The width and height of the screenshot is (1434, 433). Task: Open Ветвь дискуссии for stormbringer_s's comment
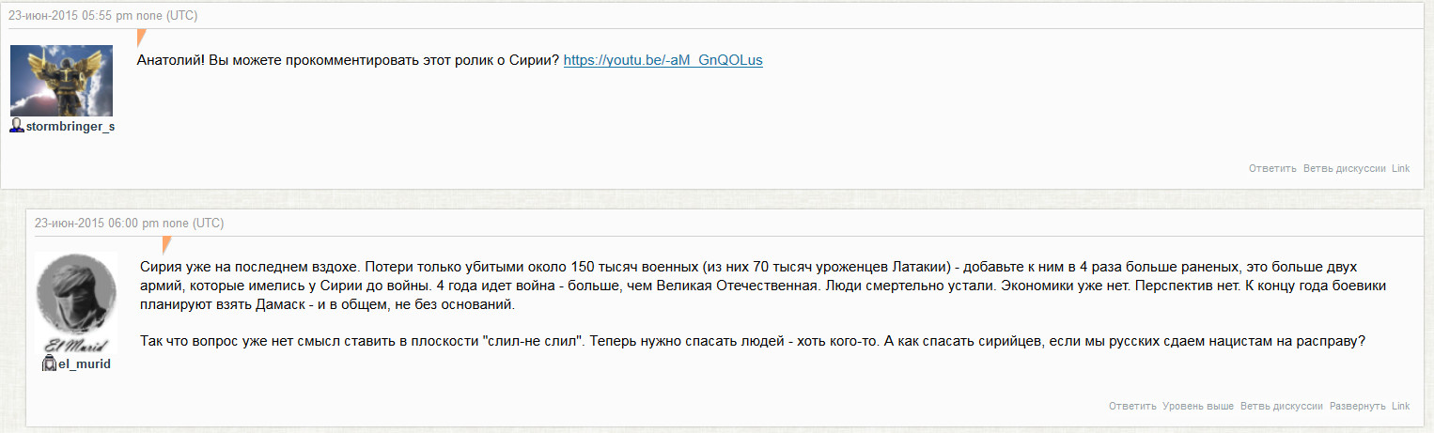pos(1344,168)
